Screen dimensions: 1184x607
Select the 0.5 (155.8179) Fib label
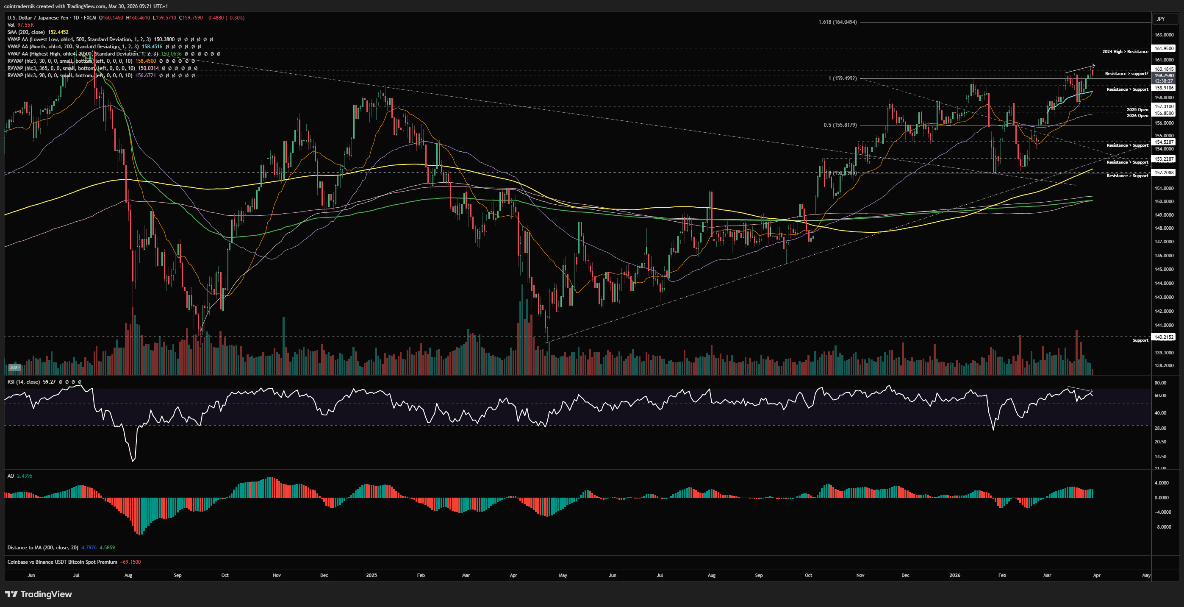(x=840, y=125)
